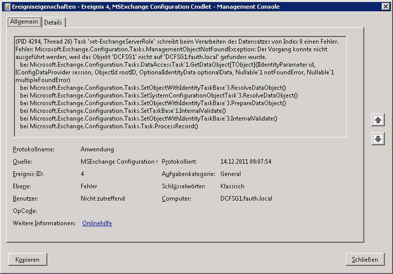The width and height of the screenshot is (393, 274).
Task: Click the Computer label
Action: point(177,199)
